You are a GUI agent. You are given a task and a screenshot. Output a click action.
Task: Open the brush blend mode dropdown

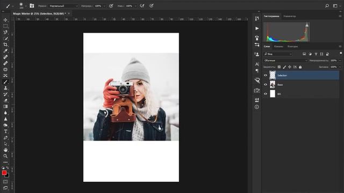63,6
